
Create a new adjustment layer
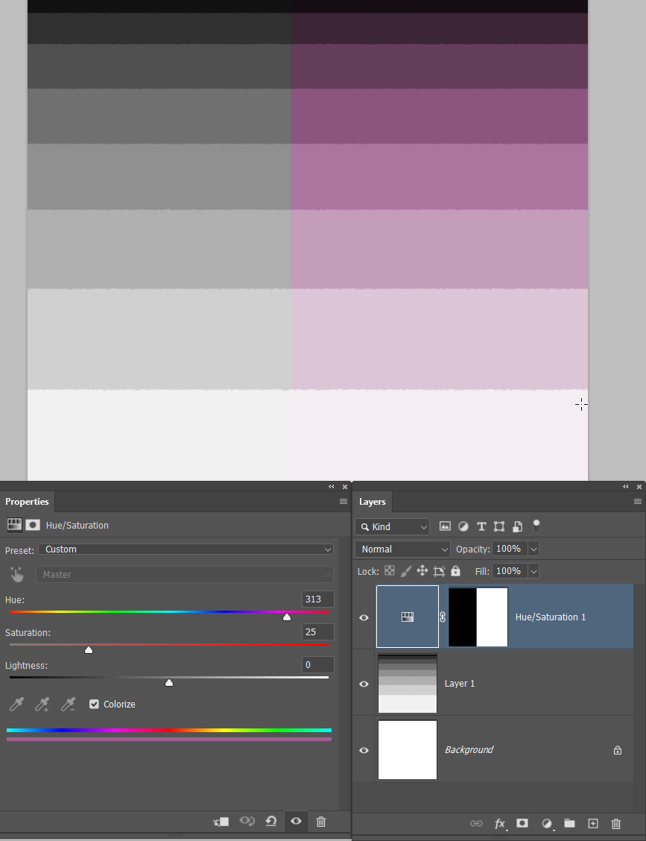547,824
